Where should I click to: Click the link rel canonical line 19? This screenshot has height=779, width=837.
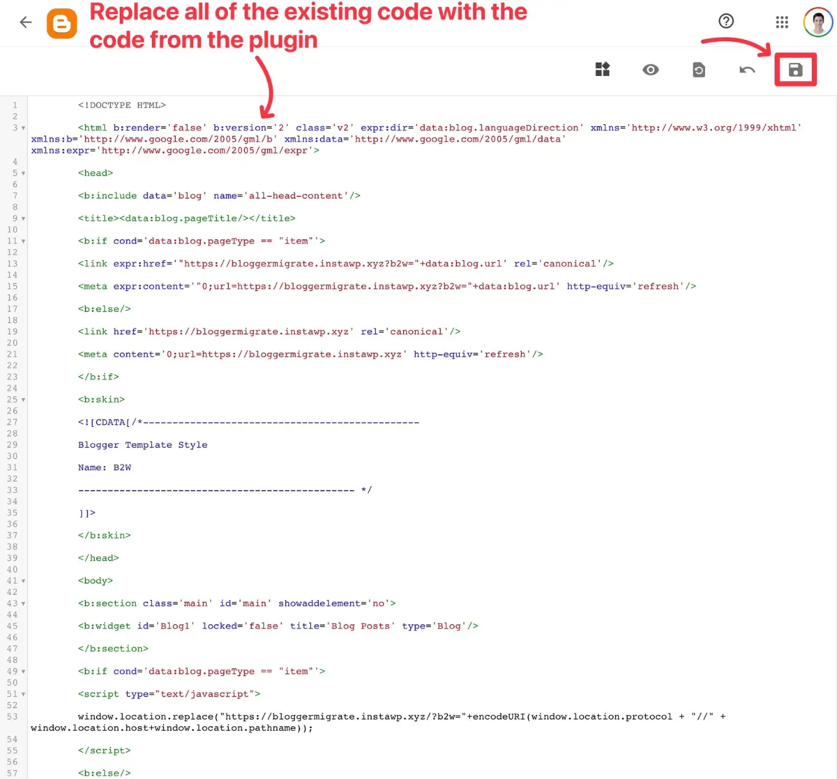[269, 332]
